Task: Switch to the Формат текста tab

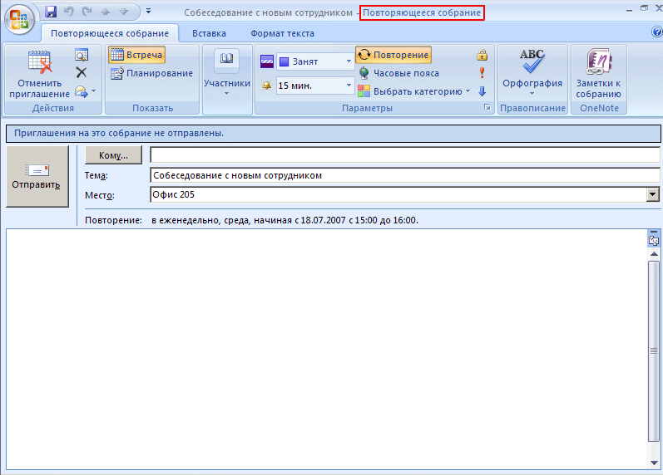Action: click(x=282, y=33)
